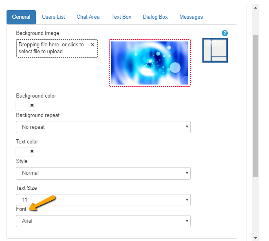This screenshot has width=269, height=241.
Task: Click the blue help question mark icon
Action: (x=224, y=33)
